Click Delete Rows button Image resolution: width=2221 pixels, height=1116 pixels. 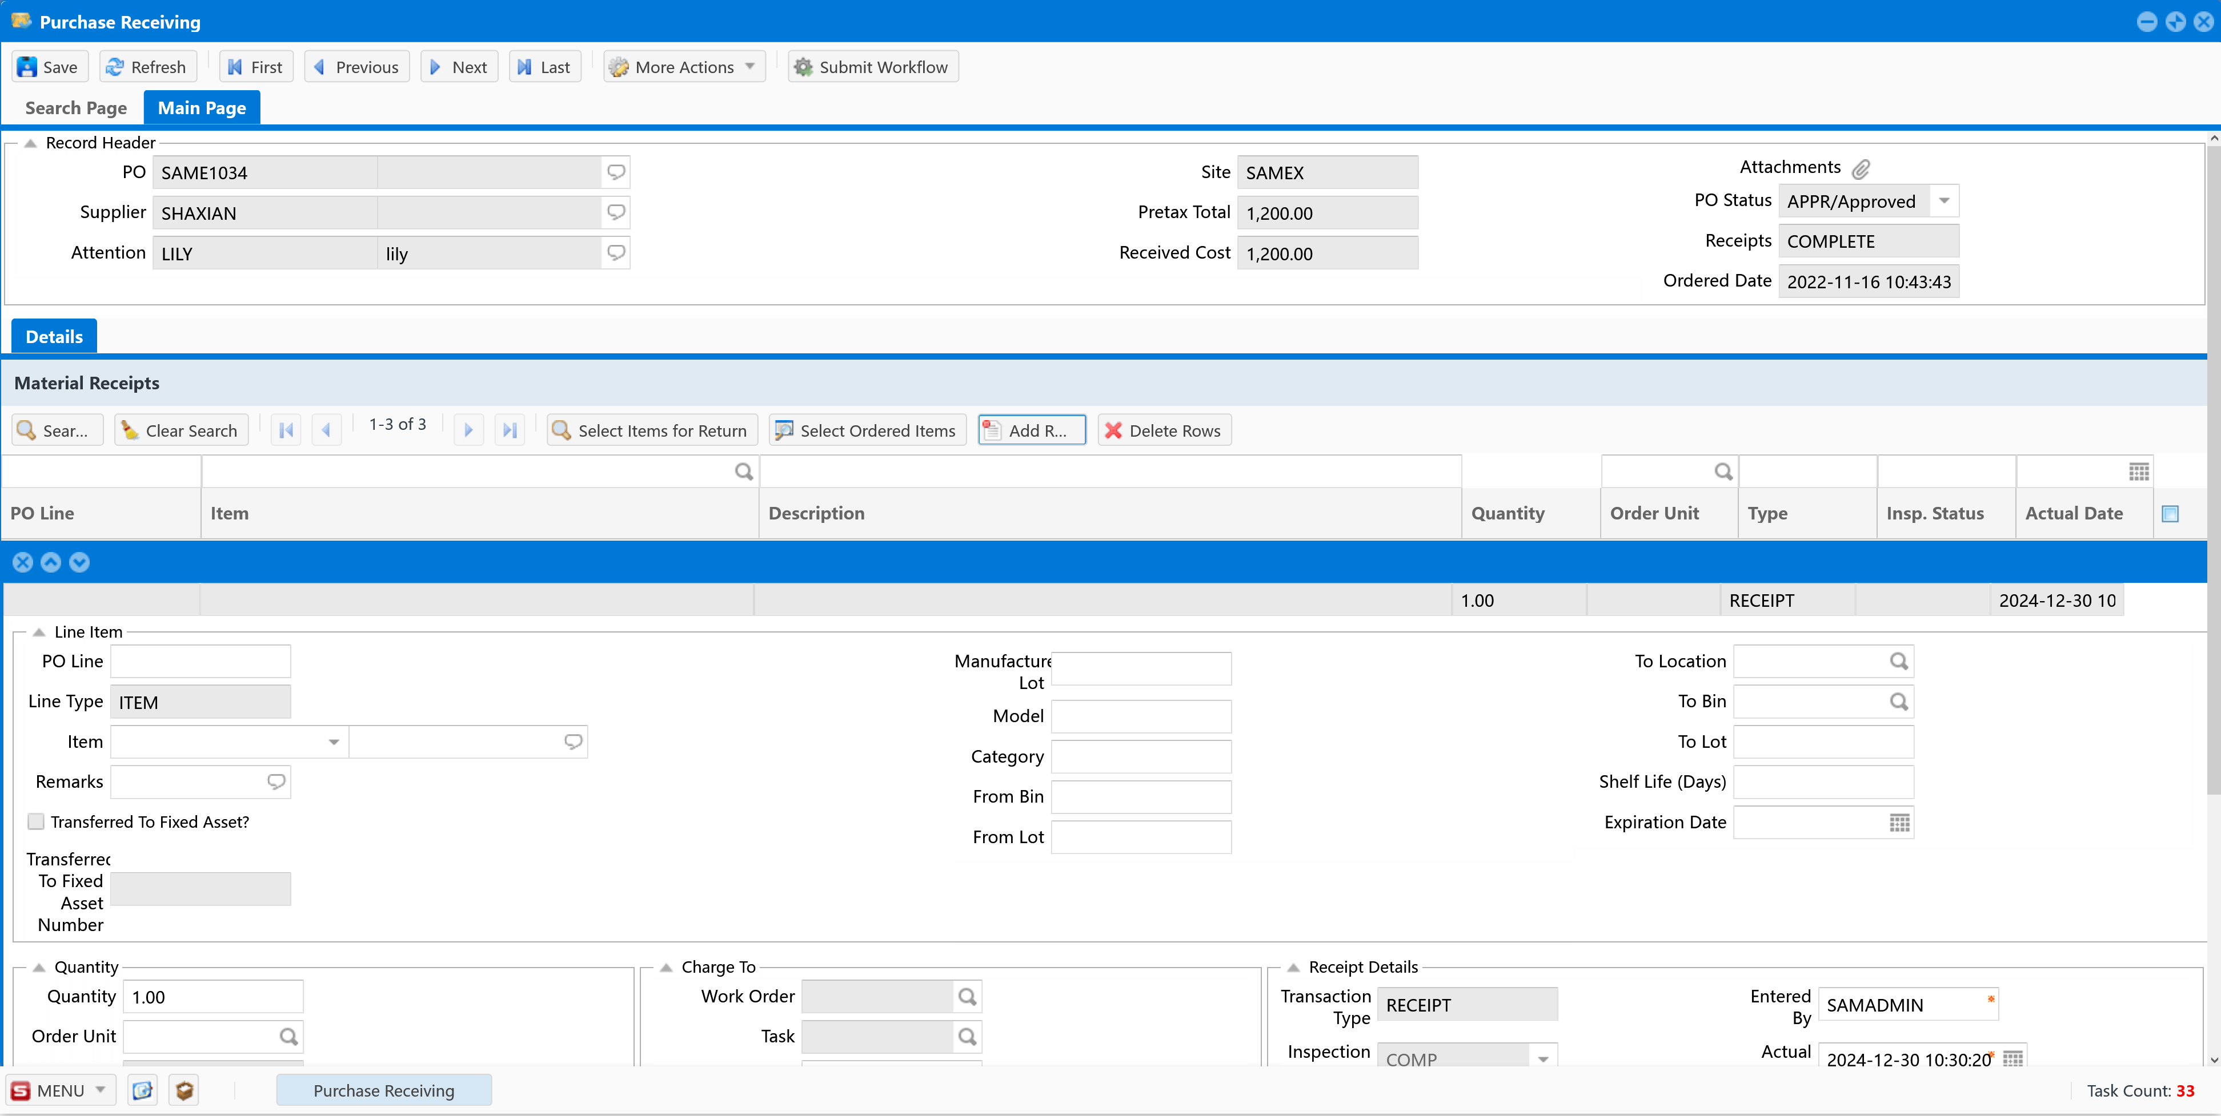tap(1164, 430)
